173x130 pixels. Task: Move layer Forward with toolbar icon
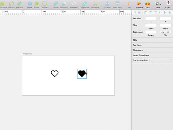(107, 5)
